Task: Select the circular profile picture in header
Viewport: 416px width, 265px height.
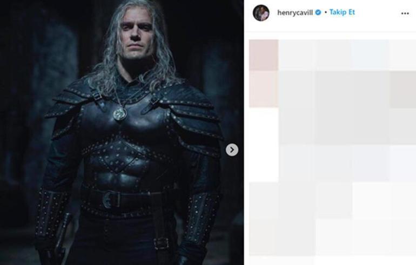Action: point(261,13)
